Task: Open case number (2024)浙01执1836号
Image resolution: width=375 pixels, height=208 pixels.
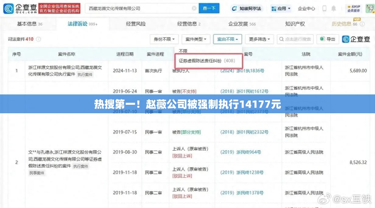Action: pyautogui.click(x=242, y=71)
